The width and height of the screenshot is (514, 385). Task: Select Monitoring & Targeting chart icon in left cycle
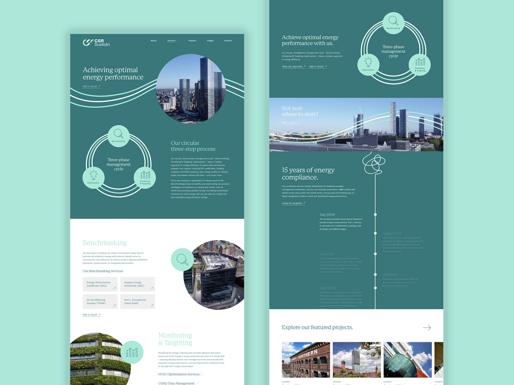[x=145, y=178]
